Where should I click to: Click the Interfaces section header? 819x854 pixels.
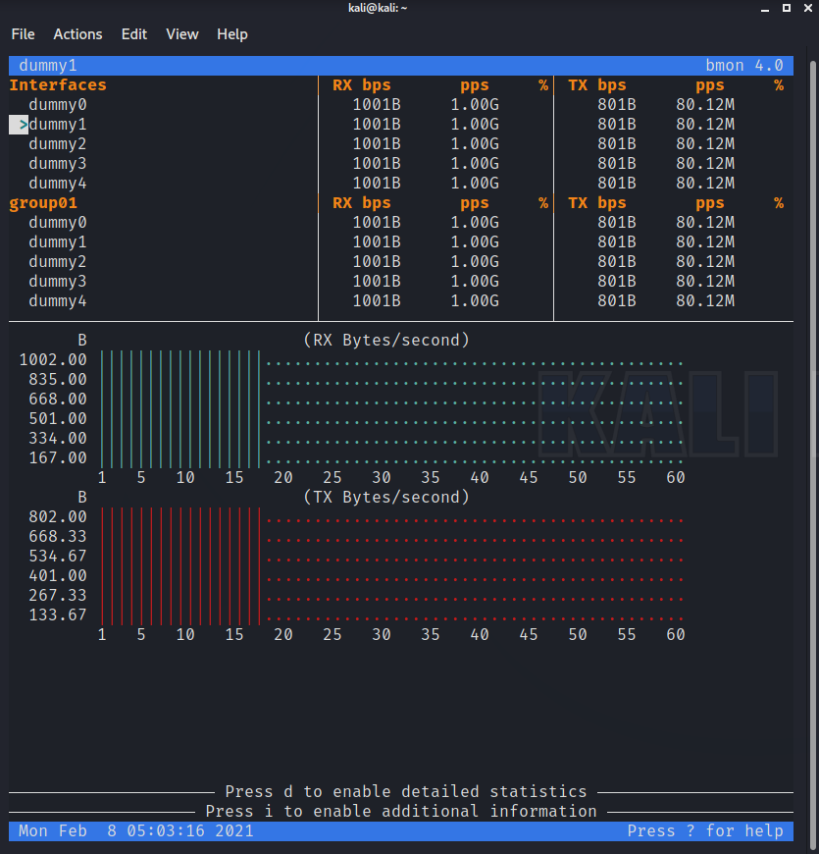tap(58, 85)
